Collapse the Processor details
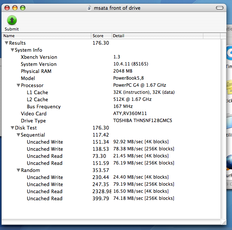 [18, 85]
